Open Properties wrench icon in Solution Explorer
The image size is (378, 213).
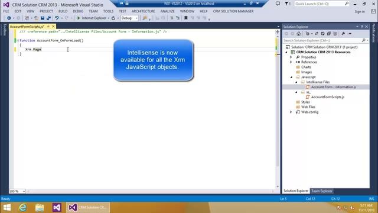coord(343,34)
